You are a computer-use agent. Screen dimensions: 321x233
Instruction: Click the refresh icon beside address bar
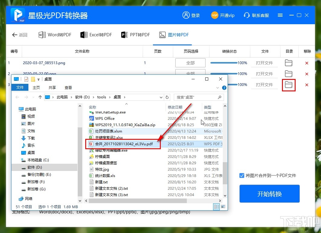tap(167, 97)
